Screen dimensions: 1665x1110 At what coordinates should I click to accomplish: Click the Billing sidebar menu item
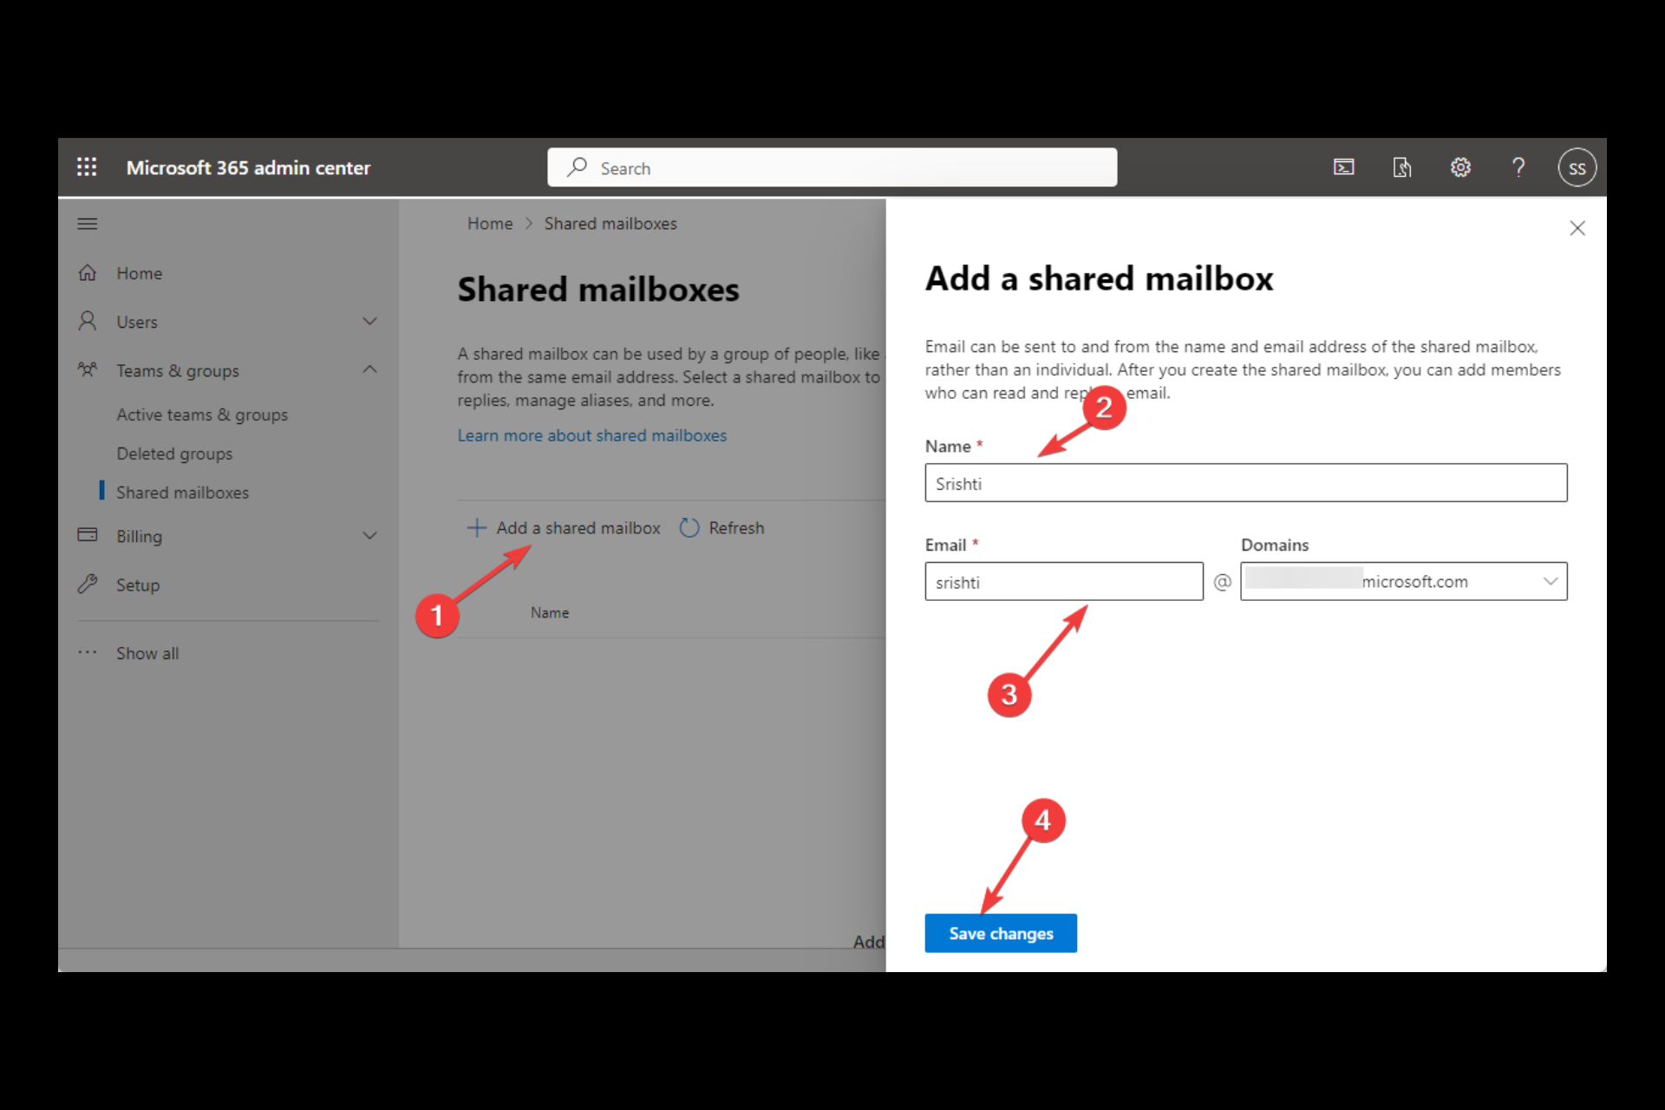click(x=140, y=535)
